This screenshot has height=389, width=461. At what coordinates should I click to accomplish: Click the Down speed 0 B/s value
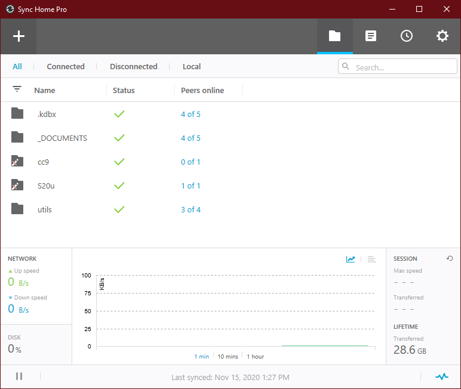19,309
